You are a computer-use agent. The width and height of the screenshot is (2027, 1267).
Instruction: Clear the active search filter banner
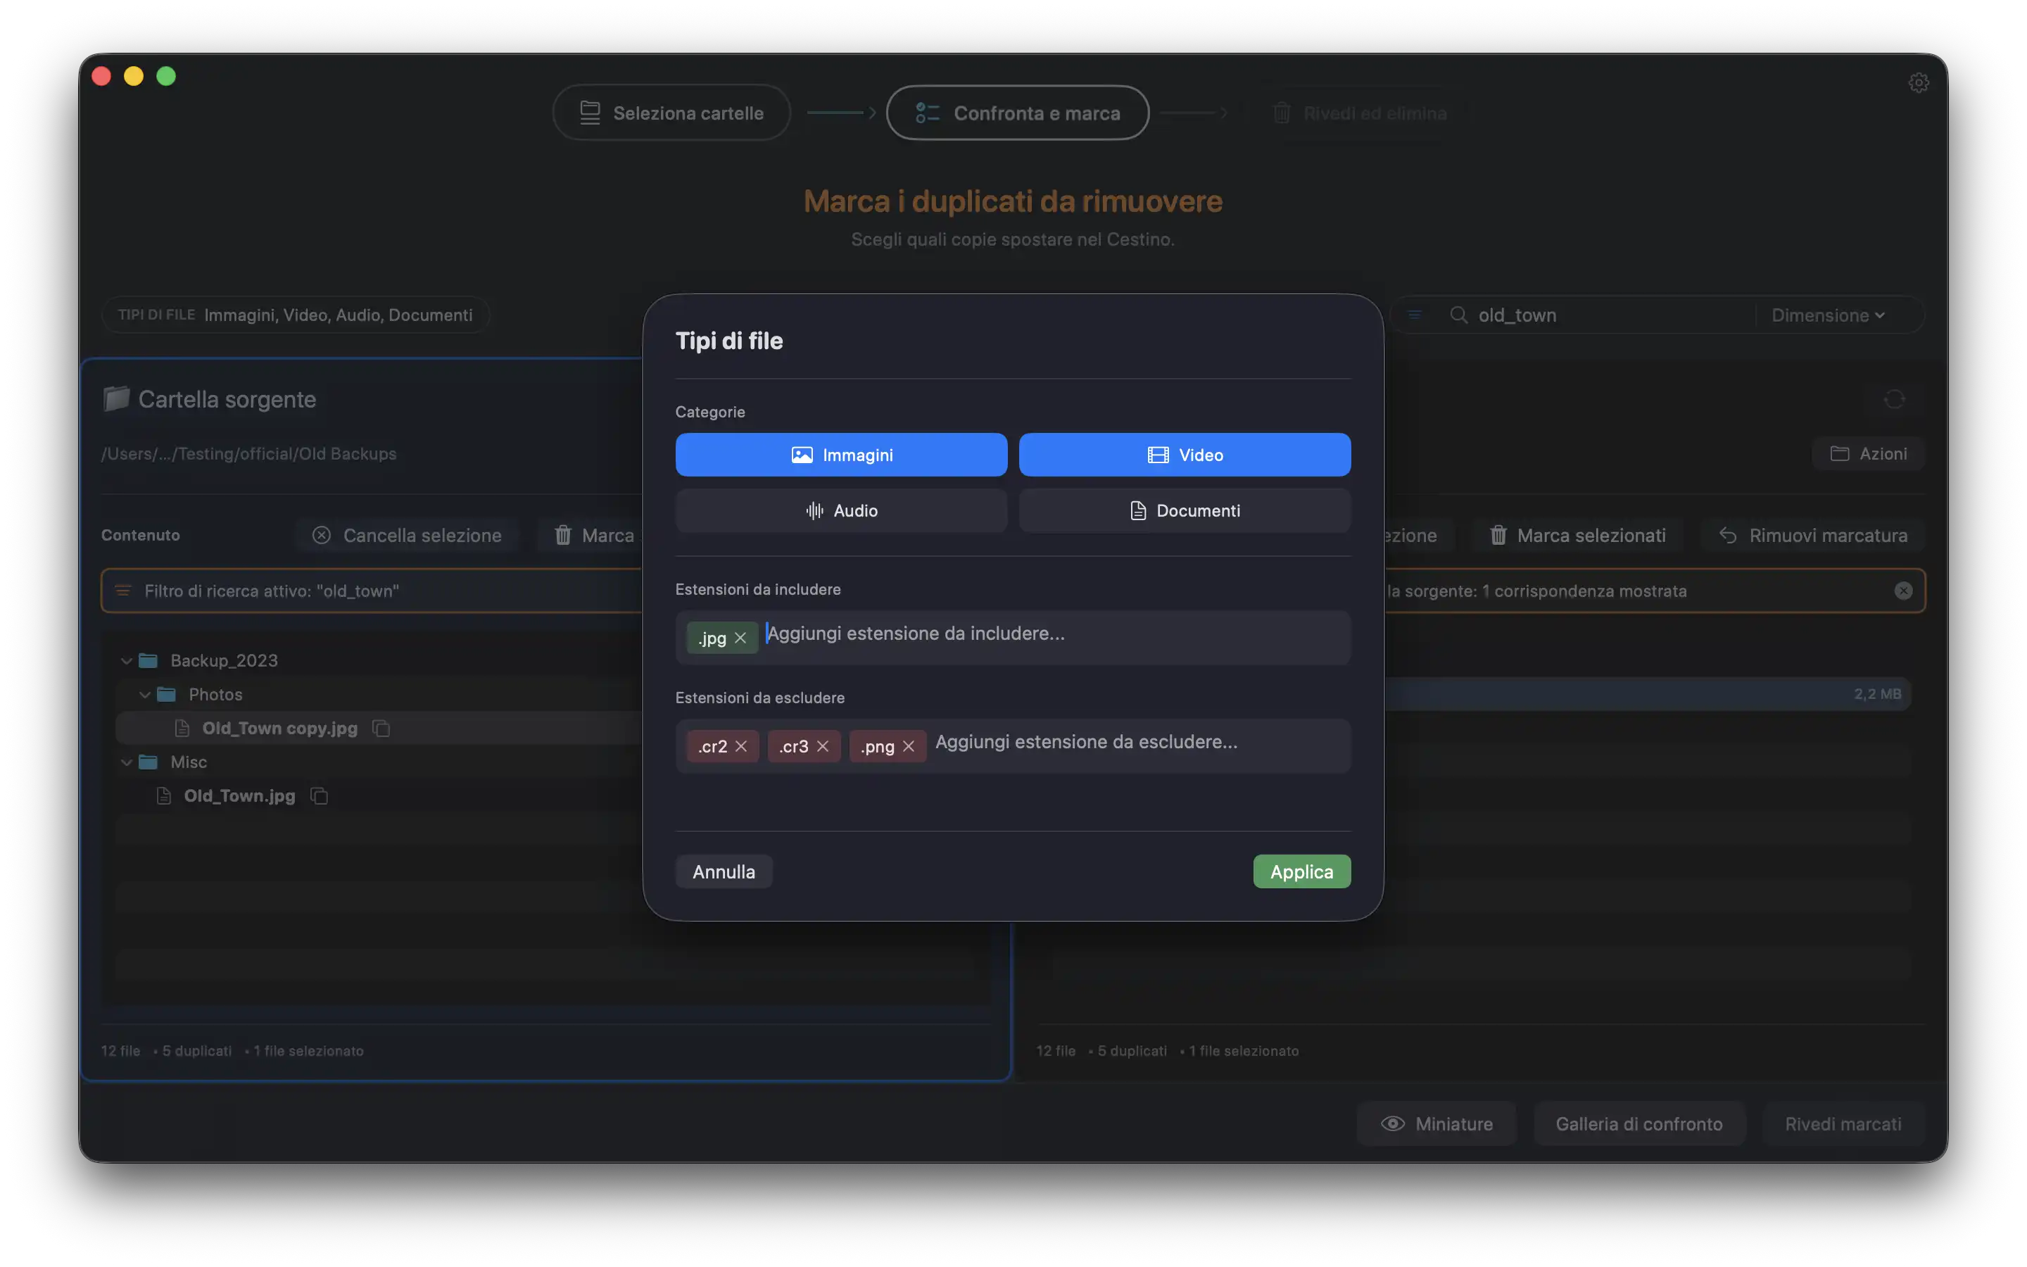(1903, 591)
